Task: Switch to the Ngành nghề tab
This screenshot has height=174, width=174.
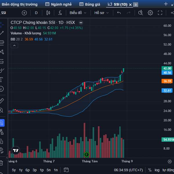Action: (59, 4)
